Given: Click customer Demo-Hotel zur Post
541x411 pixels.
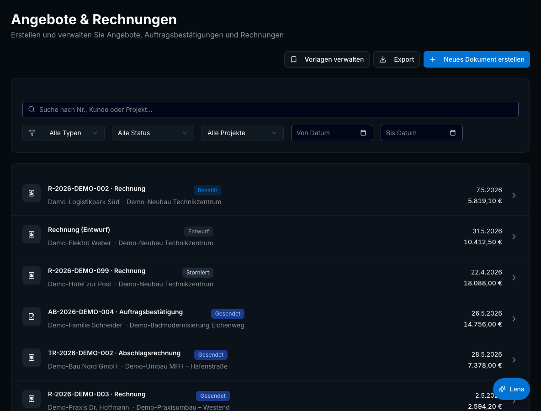Looking at the screenshot, I should click(80, 284).
